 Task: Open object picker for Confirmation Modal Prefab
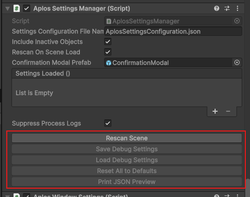237,62
